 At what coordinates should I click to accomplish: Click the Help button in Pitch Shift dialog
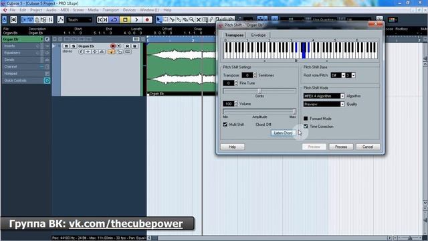(x=232, y=147)
